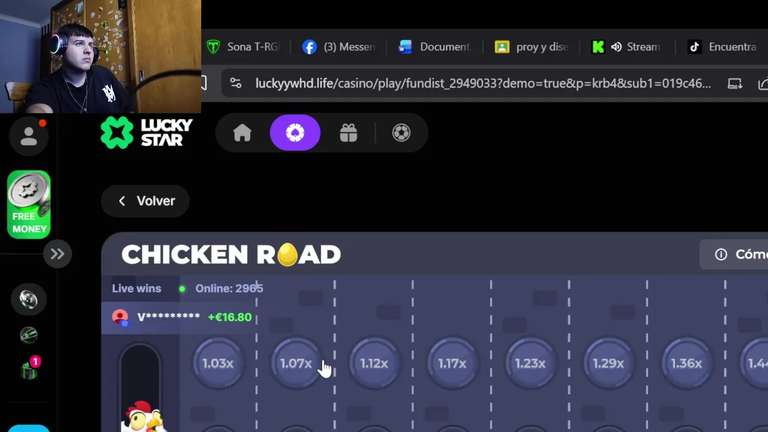
Task: Go to the home icon in navigation
Action: pyautogui.click(x=242, y=133)
